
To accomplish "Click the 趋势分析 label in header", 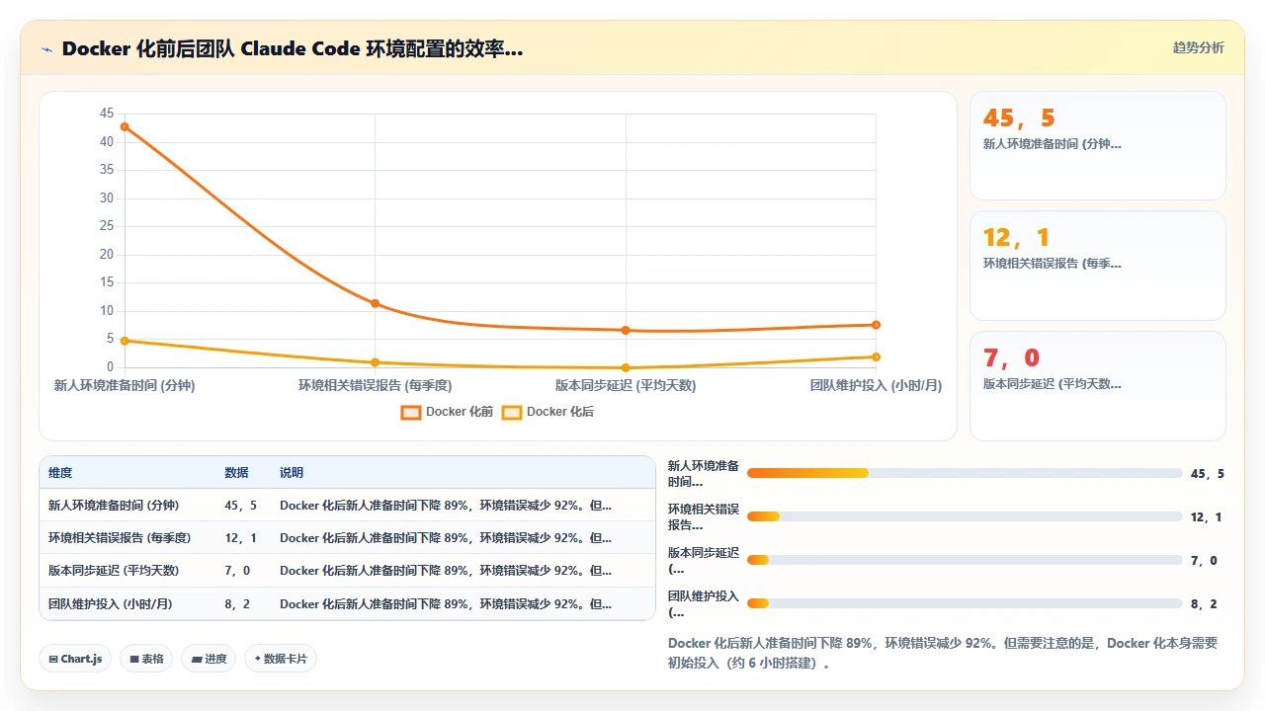I will (1198, 47).
